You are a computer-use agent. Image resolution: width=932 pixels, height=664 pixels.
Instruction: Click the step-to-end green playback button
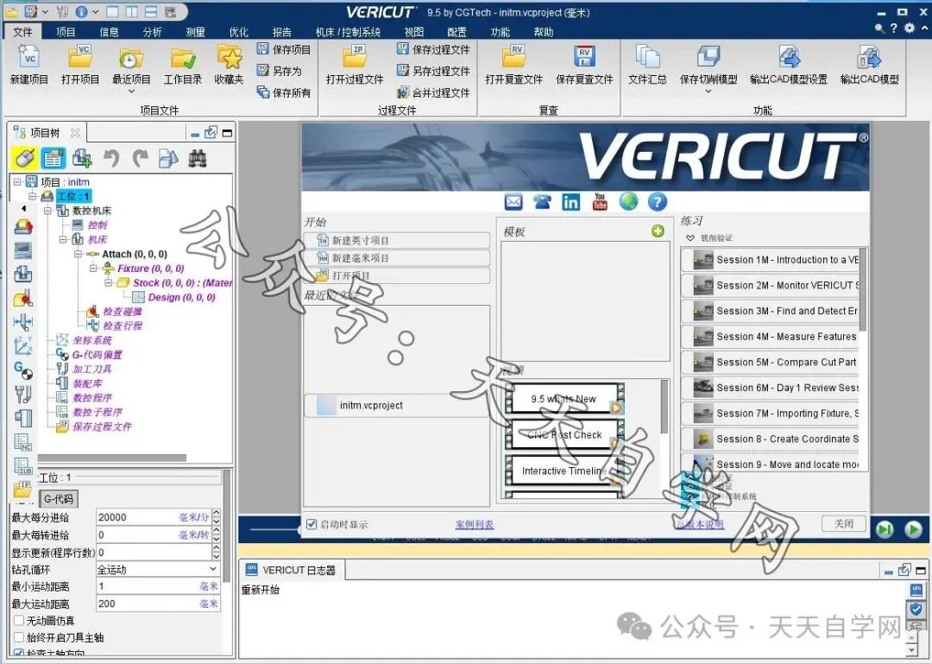coord(885,528)
